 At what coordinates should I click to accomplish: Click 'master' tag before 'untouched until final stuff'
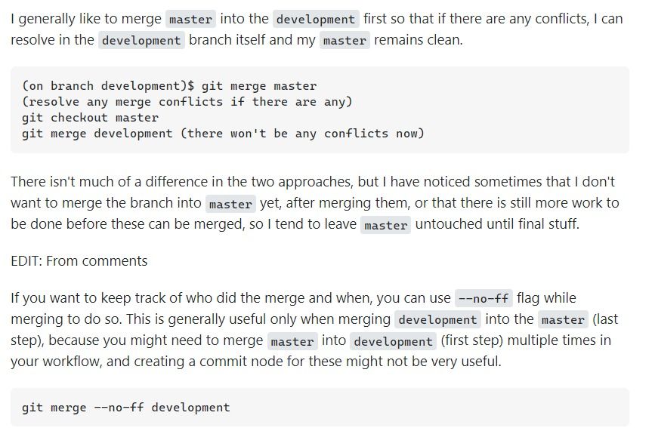click(x=385, y=226)
